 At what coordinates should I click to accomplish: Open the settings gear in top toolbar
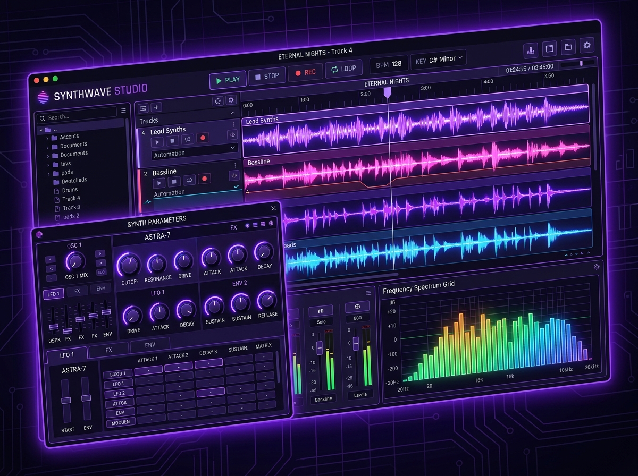(x=587, y=45)
